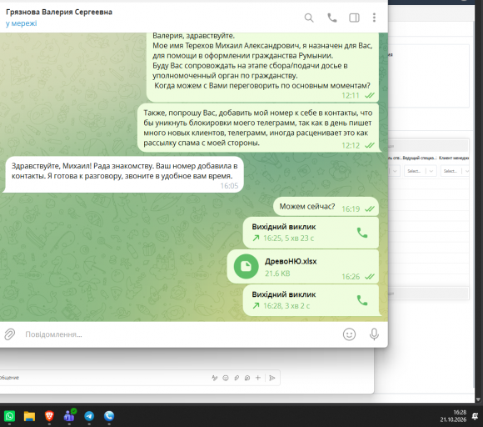The width and height of the screenshot is (483, 427).
Task: Open the notifications icon in system tray
Action: click(476, 416)
